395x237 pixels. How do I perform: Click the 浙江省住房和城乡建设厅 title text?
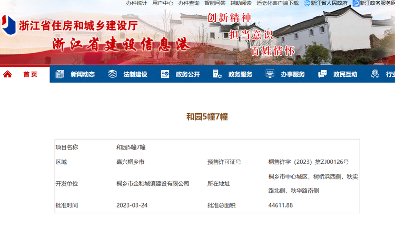(78, 26)
